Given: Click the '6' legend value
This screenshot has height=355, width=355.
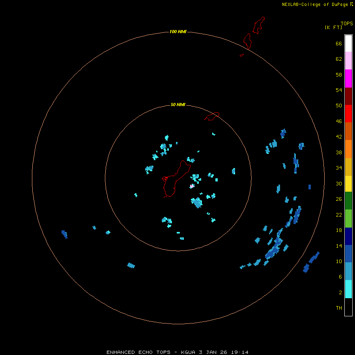Looking at the screenshot, I should [x=340, y=277].
